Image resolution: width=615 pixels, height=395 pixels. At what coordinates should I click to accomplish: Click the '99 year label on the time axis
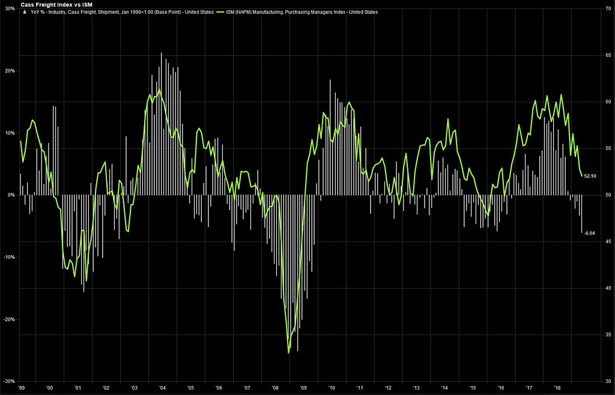(x=21, y=388)
